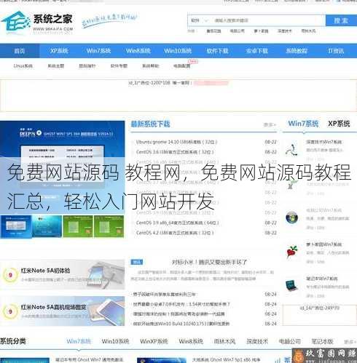Open the 软件 search category dropdown
This screenshot has height=363, width=357.
200,20
